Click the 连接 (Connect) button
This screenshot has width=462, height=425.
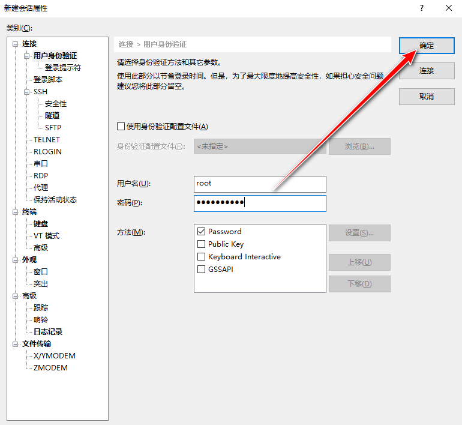coord(427,71)
